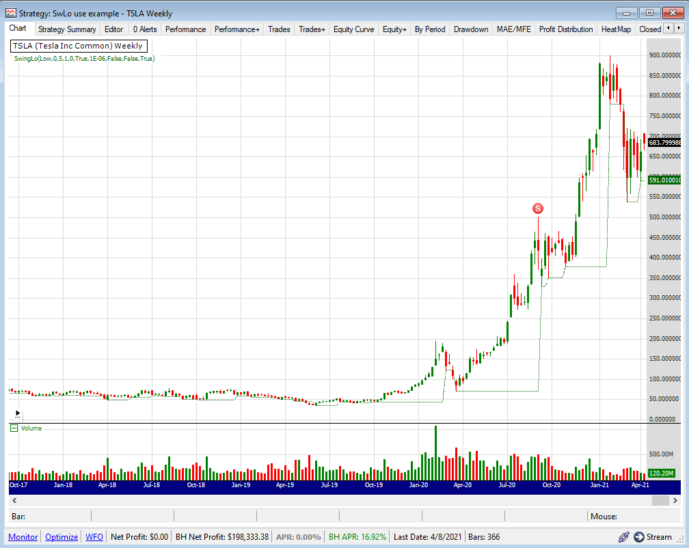689x548 pixels.
Task: Click the BH Net Profit: $198,333.38 entry
Action: (222, 536)
